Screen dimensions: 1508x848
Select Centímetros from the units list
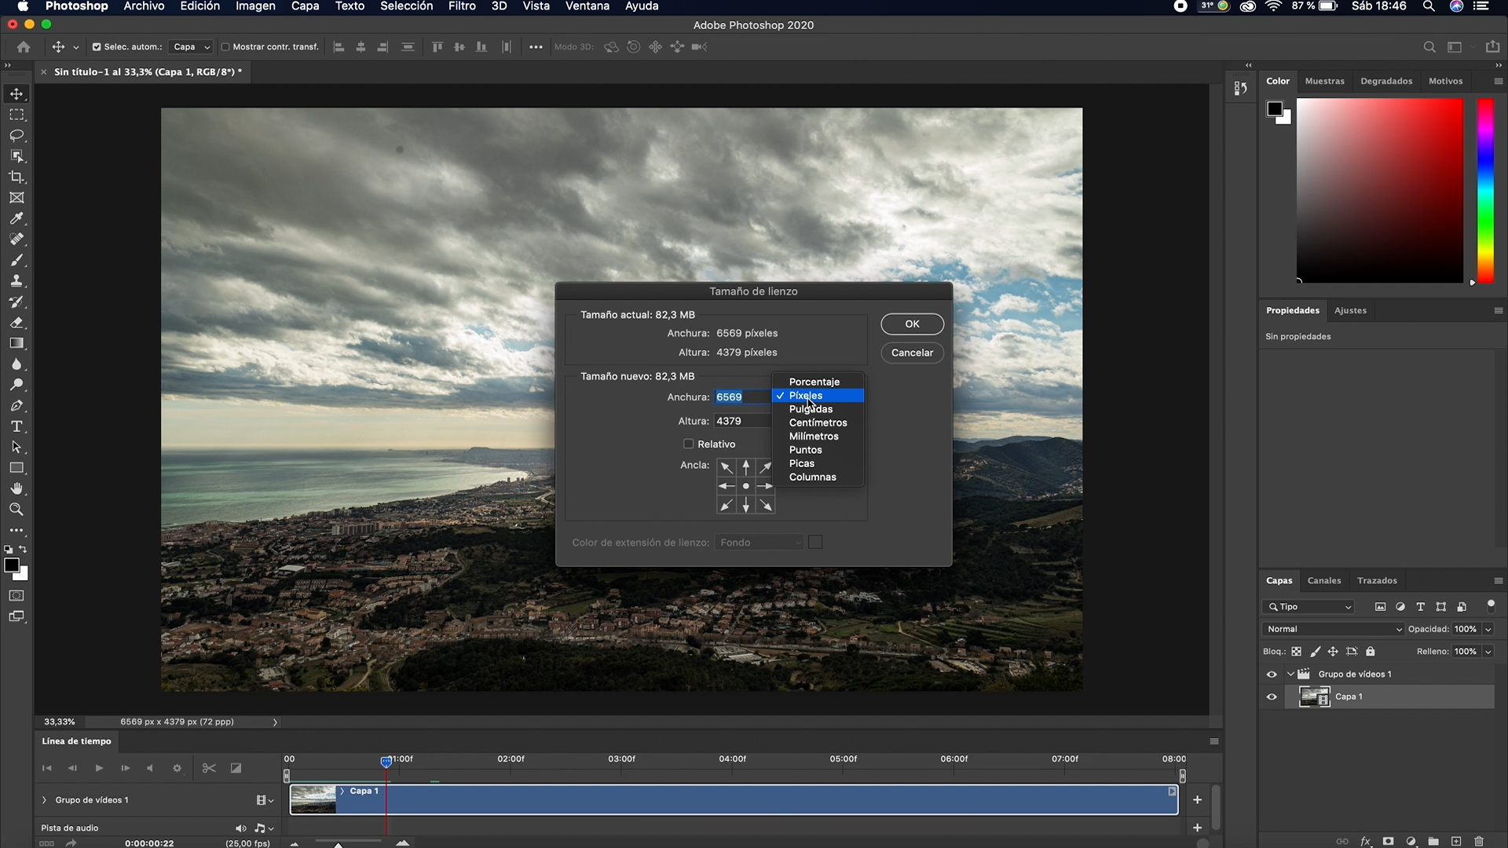(818, 422)
